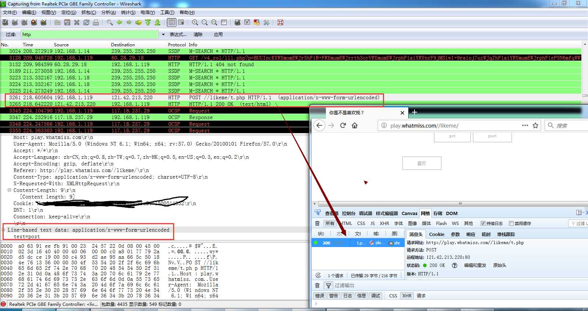Toggle the 错误 console filter
The image size is (588, 311).
320,296
